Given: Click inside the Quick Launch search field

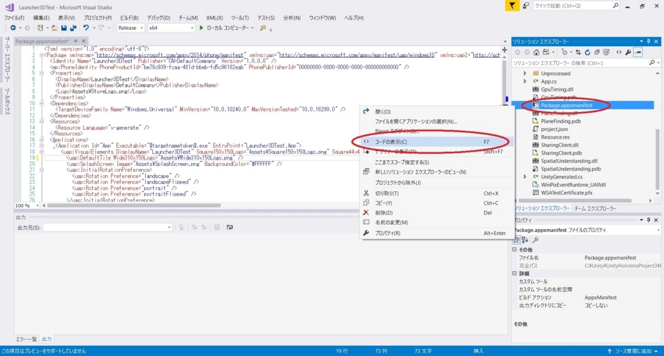Looking at the screenshot, I should (x=576, y=5).
